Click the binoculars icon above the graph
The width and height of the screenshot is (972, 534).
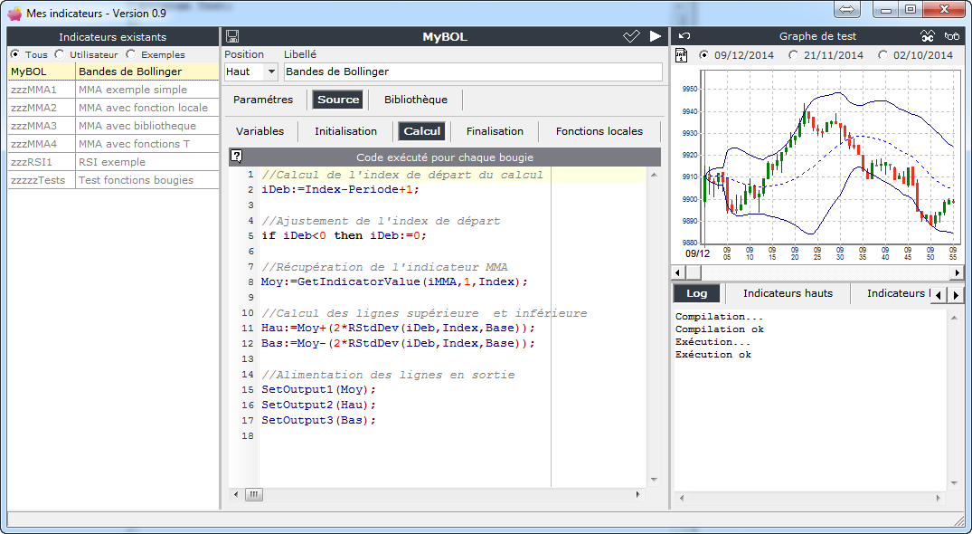click(927, 36)
